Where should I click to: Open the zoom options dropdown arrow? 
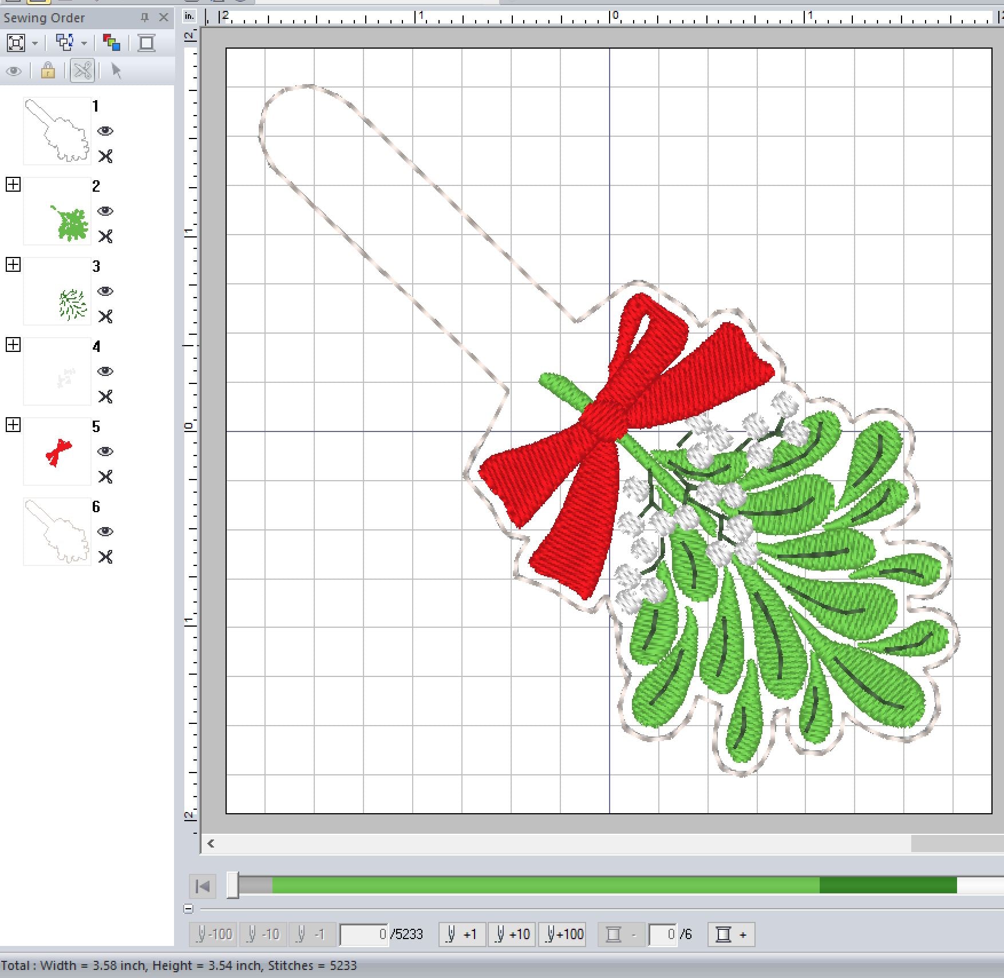(x=35, y=43)
